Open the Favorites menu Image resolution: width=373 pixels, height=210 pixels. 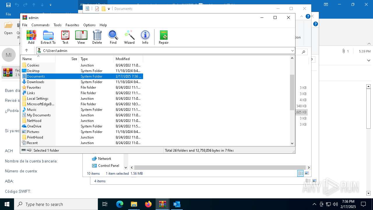click(72, 25)
